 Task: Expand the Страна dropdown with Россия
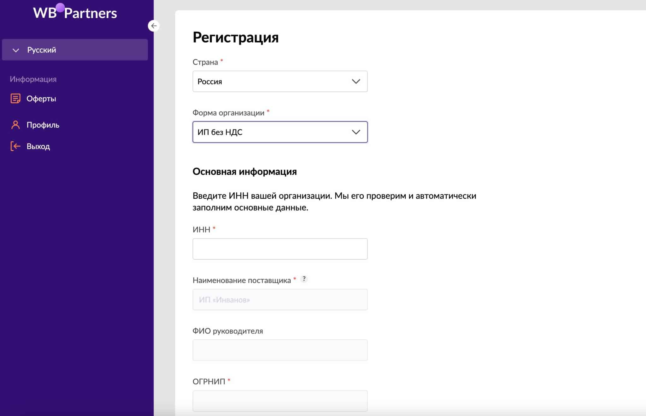pyautogui.click(x=280, y=81)
